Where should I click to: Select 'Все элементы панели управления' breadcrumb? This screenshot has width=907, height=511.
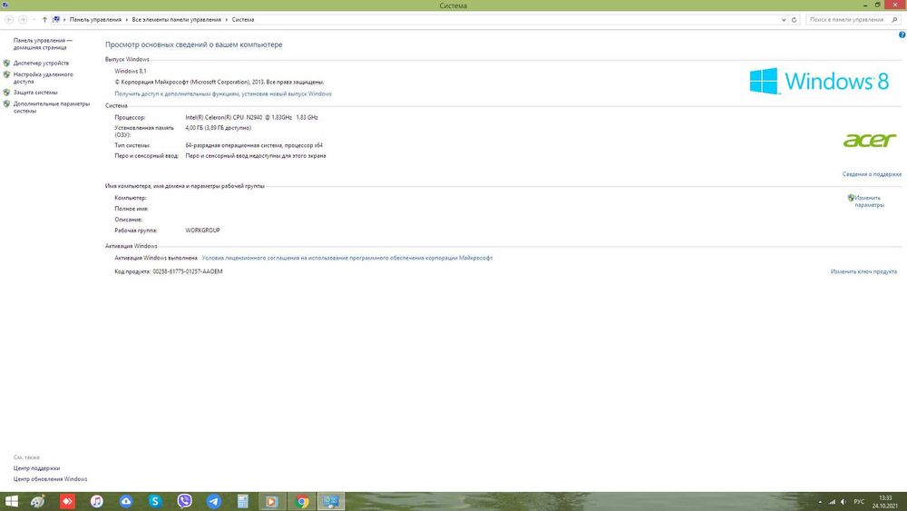(177, 20)
